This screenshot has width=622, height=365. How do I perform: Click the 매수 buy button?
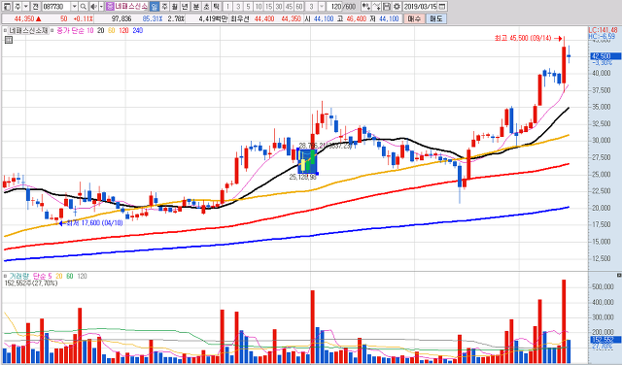point(414,18)
